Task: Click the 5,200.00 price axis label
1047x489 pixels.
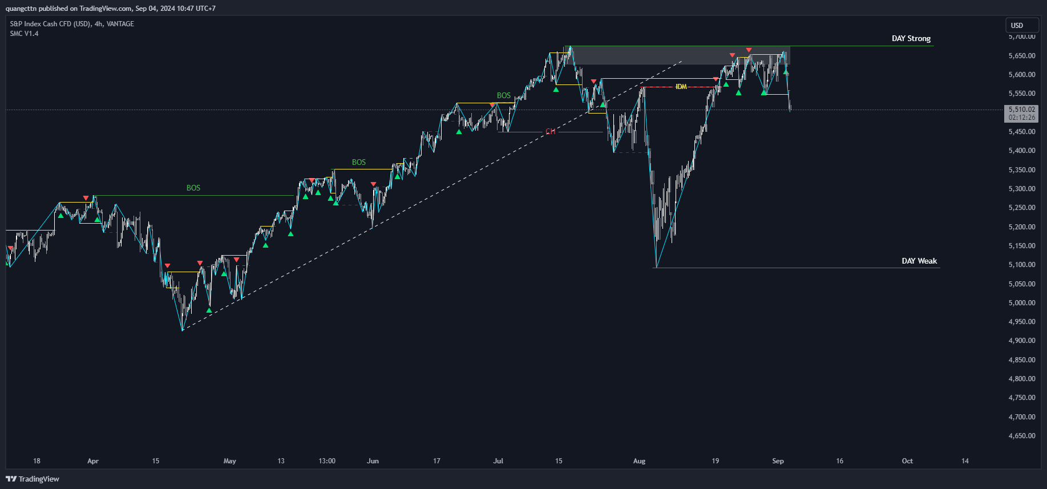Action: (1021, 227)
